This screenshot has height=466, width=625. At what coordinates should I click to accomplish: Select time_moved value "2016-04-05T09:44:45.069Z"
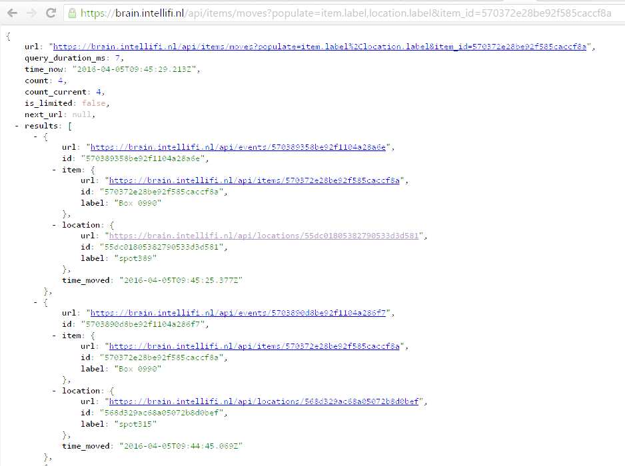pyautogui.click(x=181, y=446)
